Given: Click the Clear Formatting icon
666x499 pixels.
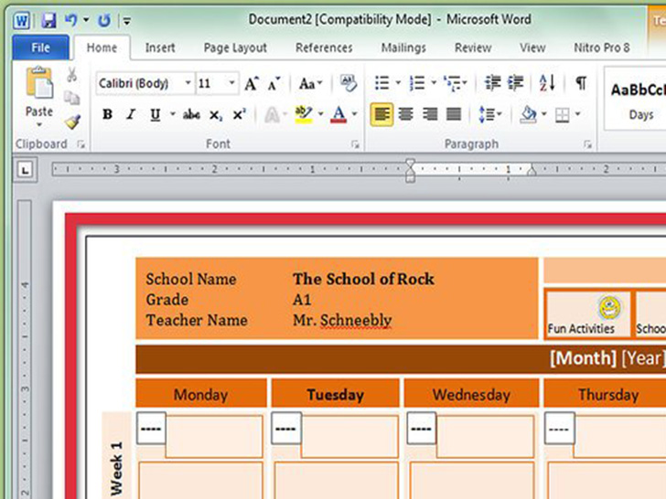Looking at the screenshot, I should (348, 83).
